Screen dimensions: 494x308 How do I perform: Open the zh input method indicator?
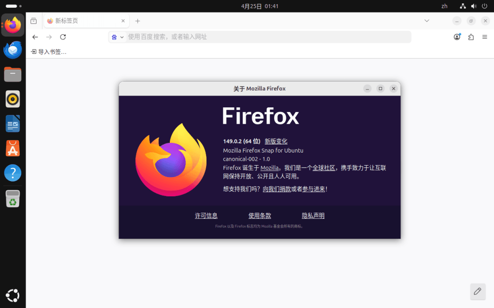click(444, 6)
